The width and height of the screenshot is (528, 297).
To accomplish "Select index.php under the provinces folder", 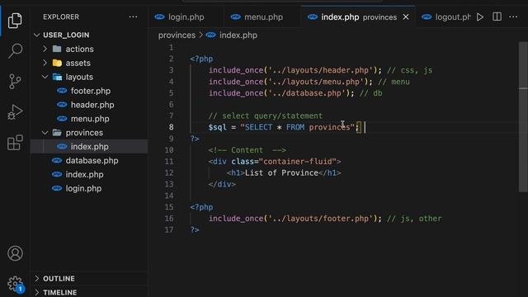I will [89, 147].
